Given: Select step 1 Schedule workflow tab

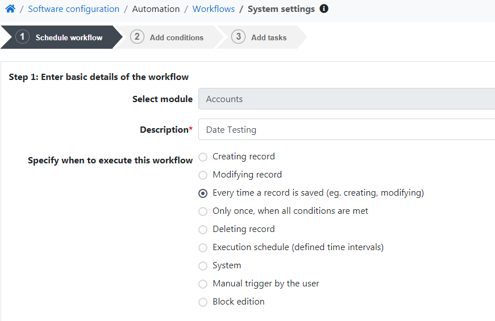Looking at the screenshot, I should [61, 37].
